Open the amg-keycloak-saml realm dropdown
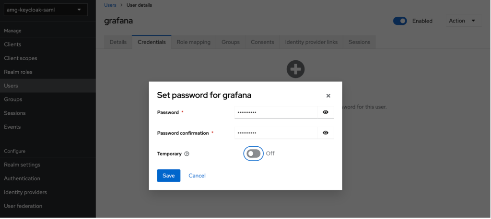The width and height of the screenshot is (491, 219). 46,10
